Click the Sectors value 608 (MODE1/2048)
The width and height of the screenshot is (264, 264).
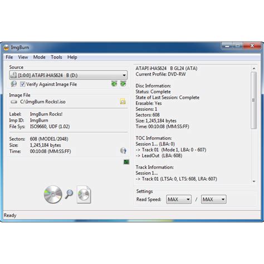click(x=49, y=139)
